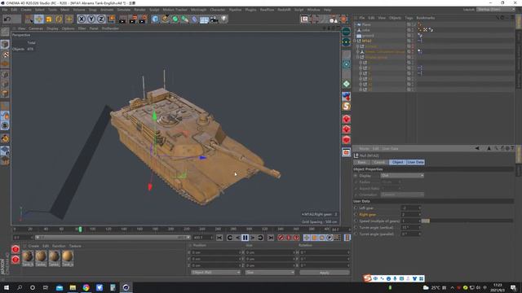Select the Rotate tool in top toolbar
The image size is (522, 293).
click(x=59, y=19)
